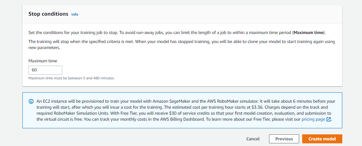
Task: Click the AWS Billing Dashboard text
Action: click(x=186, y=119)
